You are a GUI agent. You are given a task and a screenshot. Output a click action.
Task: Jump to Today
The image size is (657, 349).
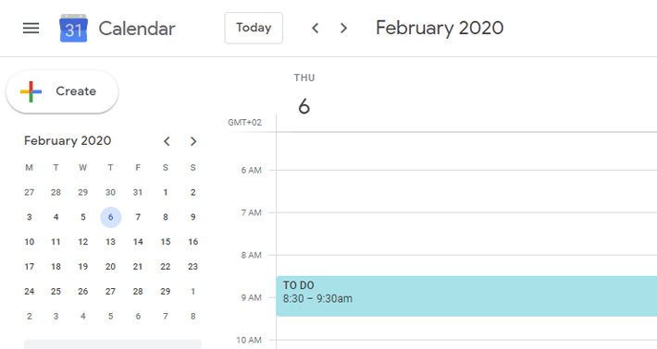pyautogui.click(x=254, y=28)
